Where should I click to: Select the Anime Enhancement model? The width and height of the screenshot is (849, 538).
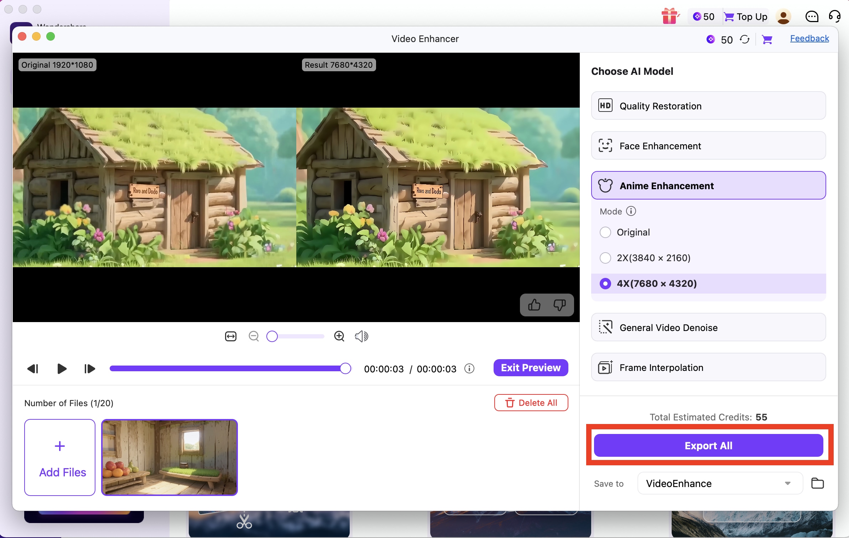[708, 185]
